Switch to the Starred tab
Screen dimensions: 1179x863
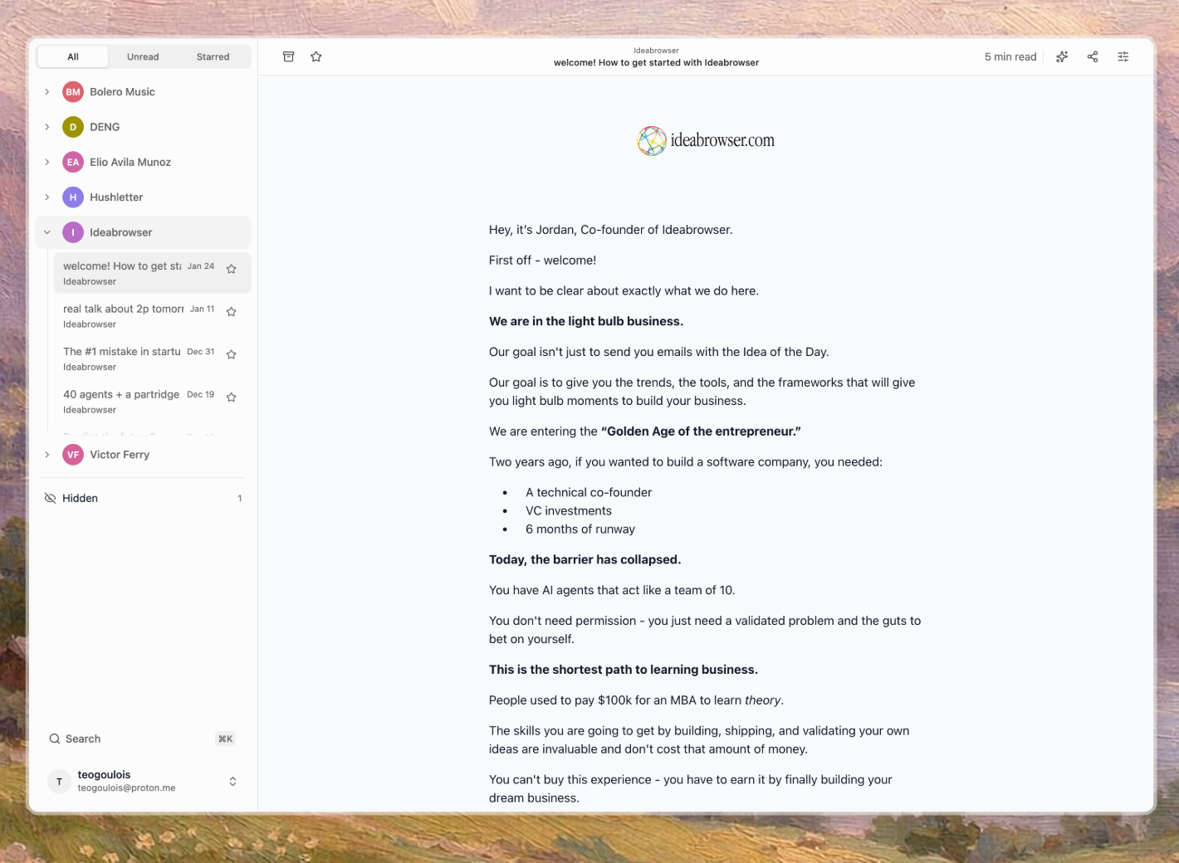(213, 56)
